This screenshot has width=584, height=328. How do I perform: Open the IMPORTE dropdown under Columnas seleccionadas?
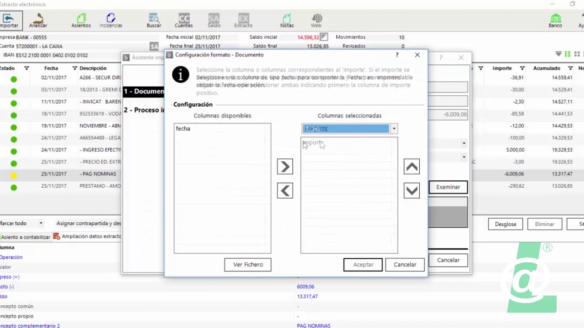[x=394, y=129]
